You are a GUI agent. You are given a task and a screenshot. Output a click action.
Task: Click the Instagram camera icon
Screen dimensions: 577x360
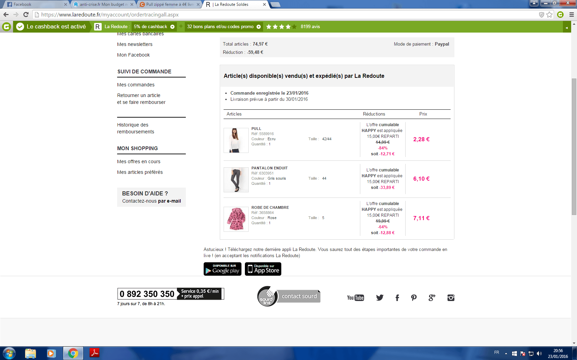click(451, 298)
